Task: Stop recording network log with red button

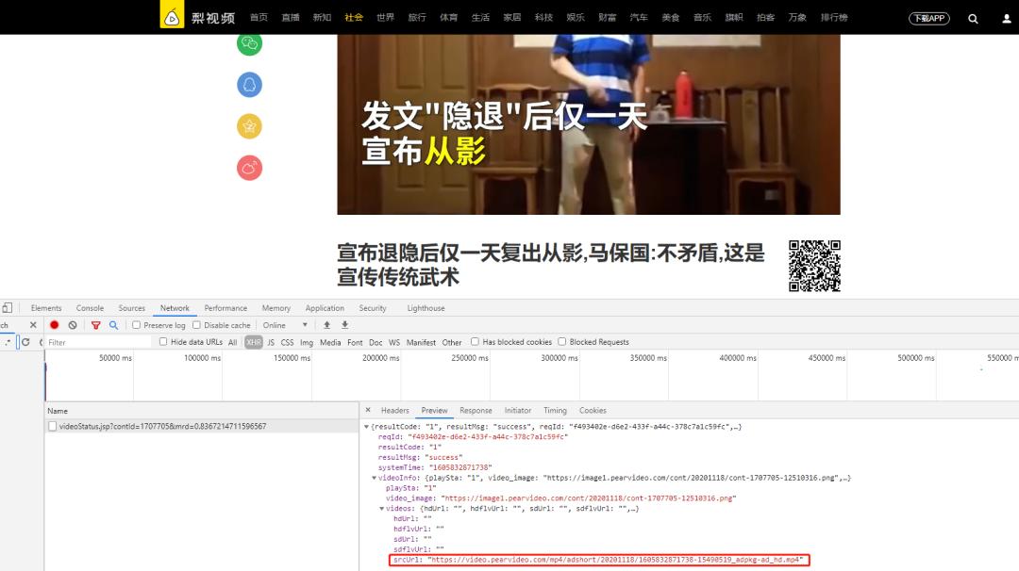Action: pyautogui.click(x=55, y=325)
